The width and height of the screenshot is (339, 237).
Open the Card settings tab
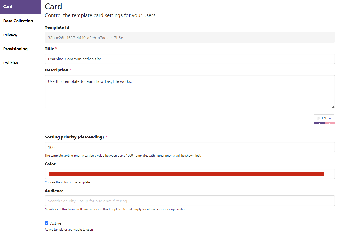pyautogui.click(x=20, y=7)
